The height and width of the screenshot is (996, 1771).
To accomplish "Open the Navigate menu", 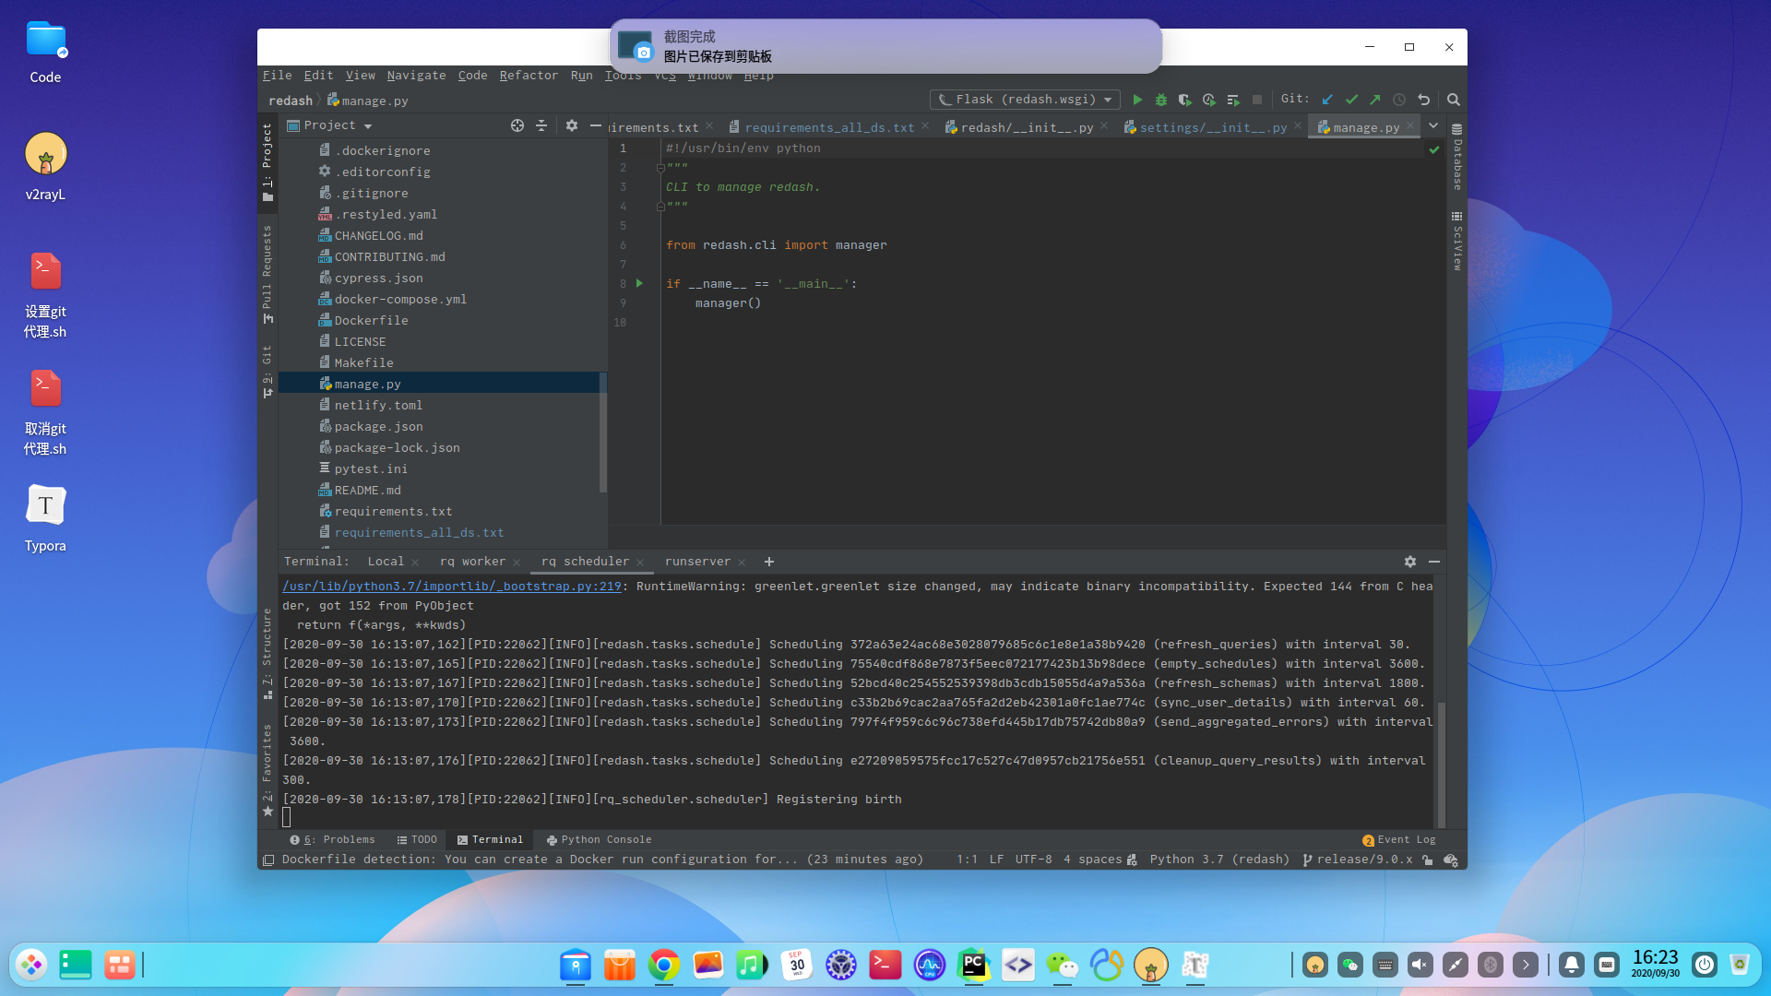I will (x=416, y=76).
